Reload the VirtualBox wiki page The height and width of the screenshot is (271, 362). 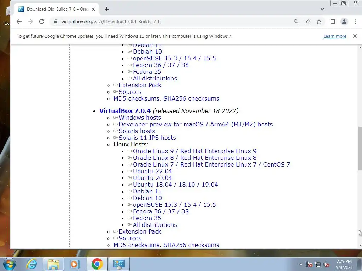[x=42, y=22]
